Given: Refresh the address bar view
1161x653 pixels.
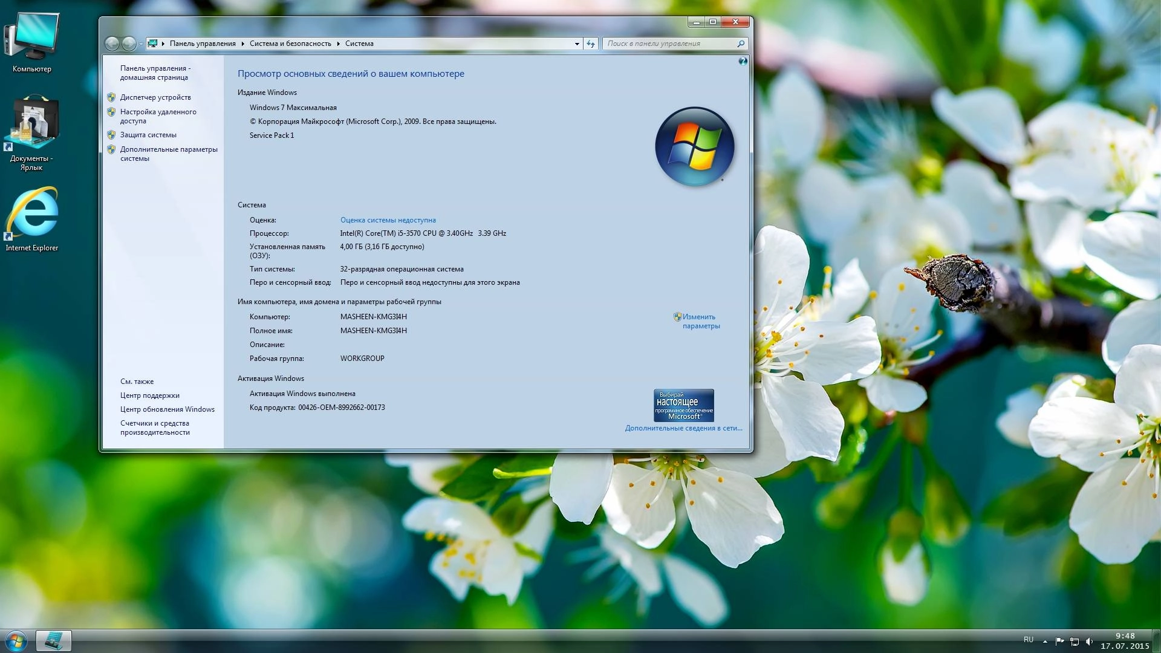Looking at the screenshot, I should [591, 44].
